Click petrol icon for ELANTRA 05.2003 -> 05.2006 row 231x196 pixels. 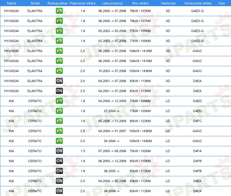(59, 31)
